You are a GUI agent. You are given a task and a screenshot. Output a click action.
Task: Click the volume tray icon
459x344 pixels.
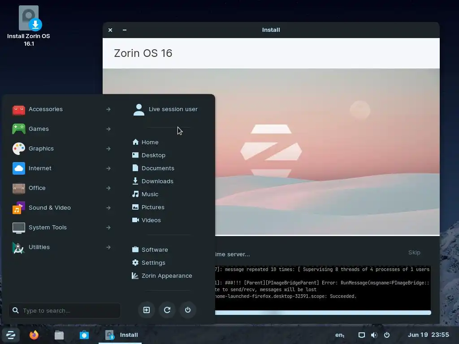[374, 335]
